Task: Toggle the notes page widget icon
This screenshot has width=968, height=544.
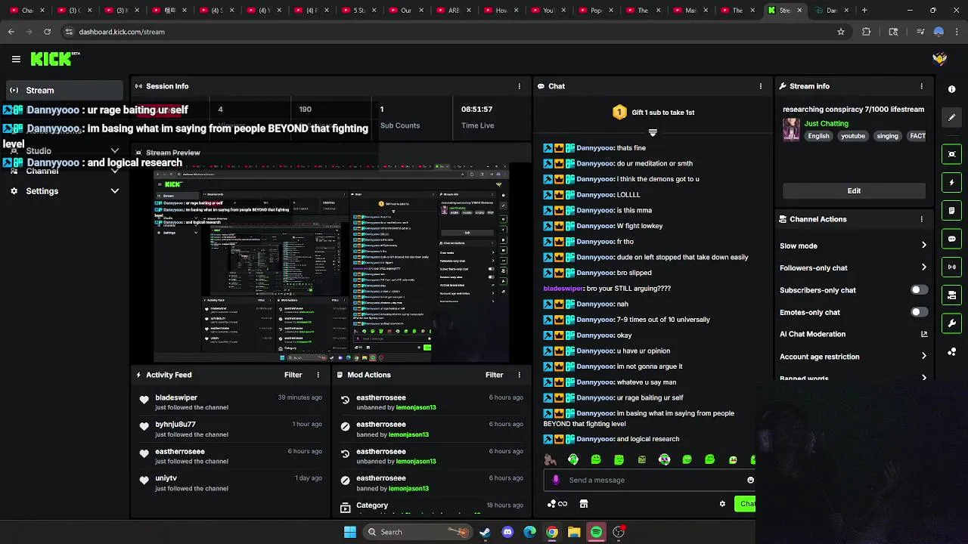Action: point(951,211)
